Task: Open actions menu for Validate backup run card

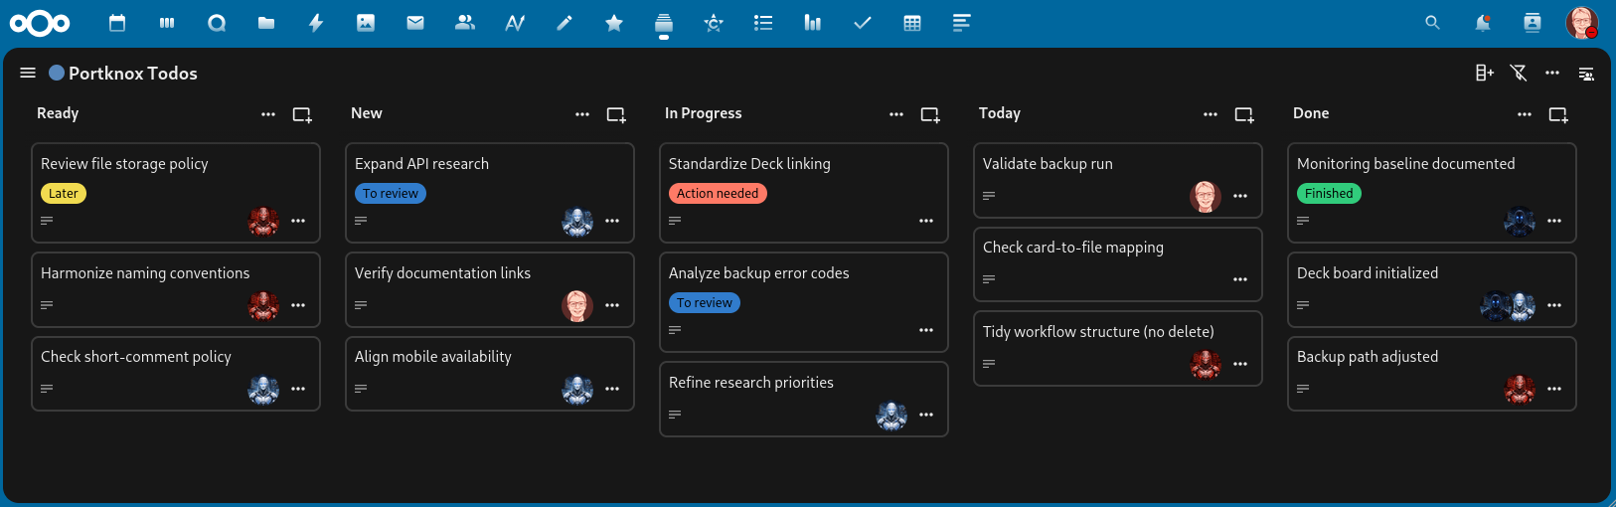Action: coord(1240,196)
